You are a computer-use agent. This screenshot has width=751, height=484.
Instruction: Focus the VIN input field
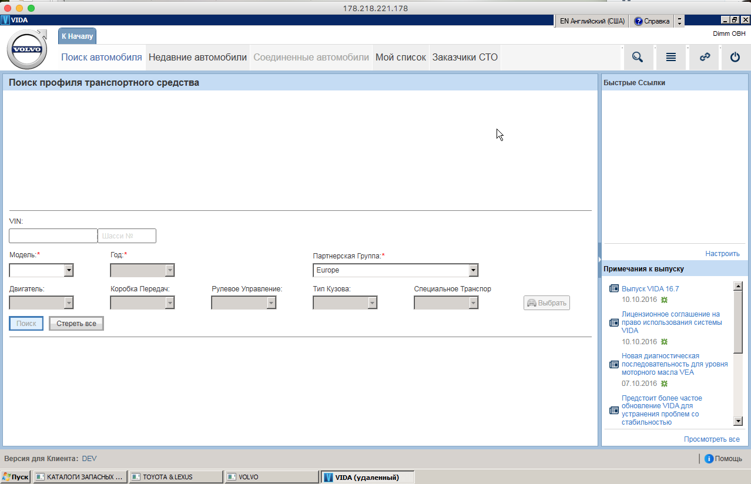[x=53, y=236]
